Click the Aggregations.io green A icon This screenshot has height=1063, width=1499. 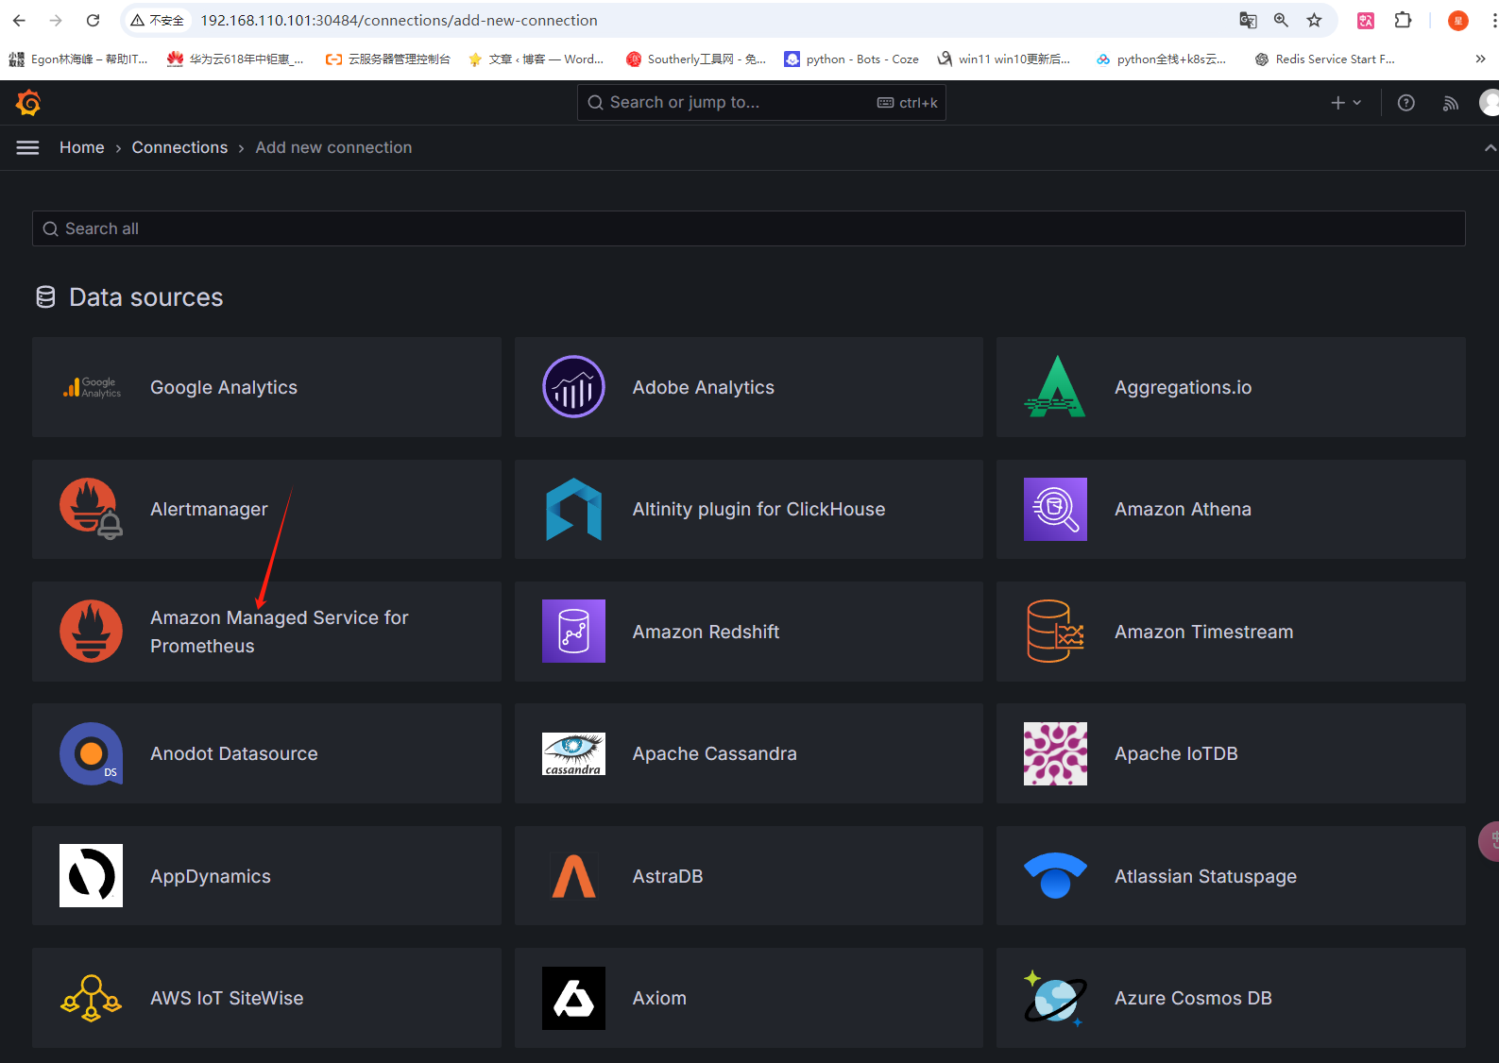[x=1055, y=387]
